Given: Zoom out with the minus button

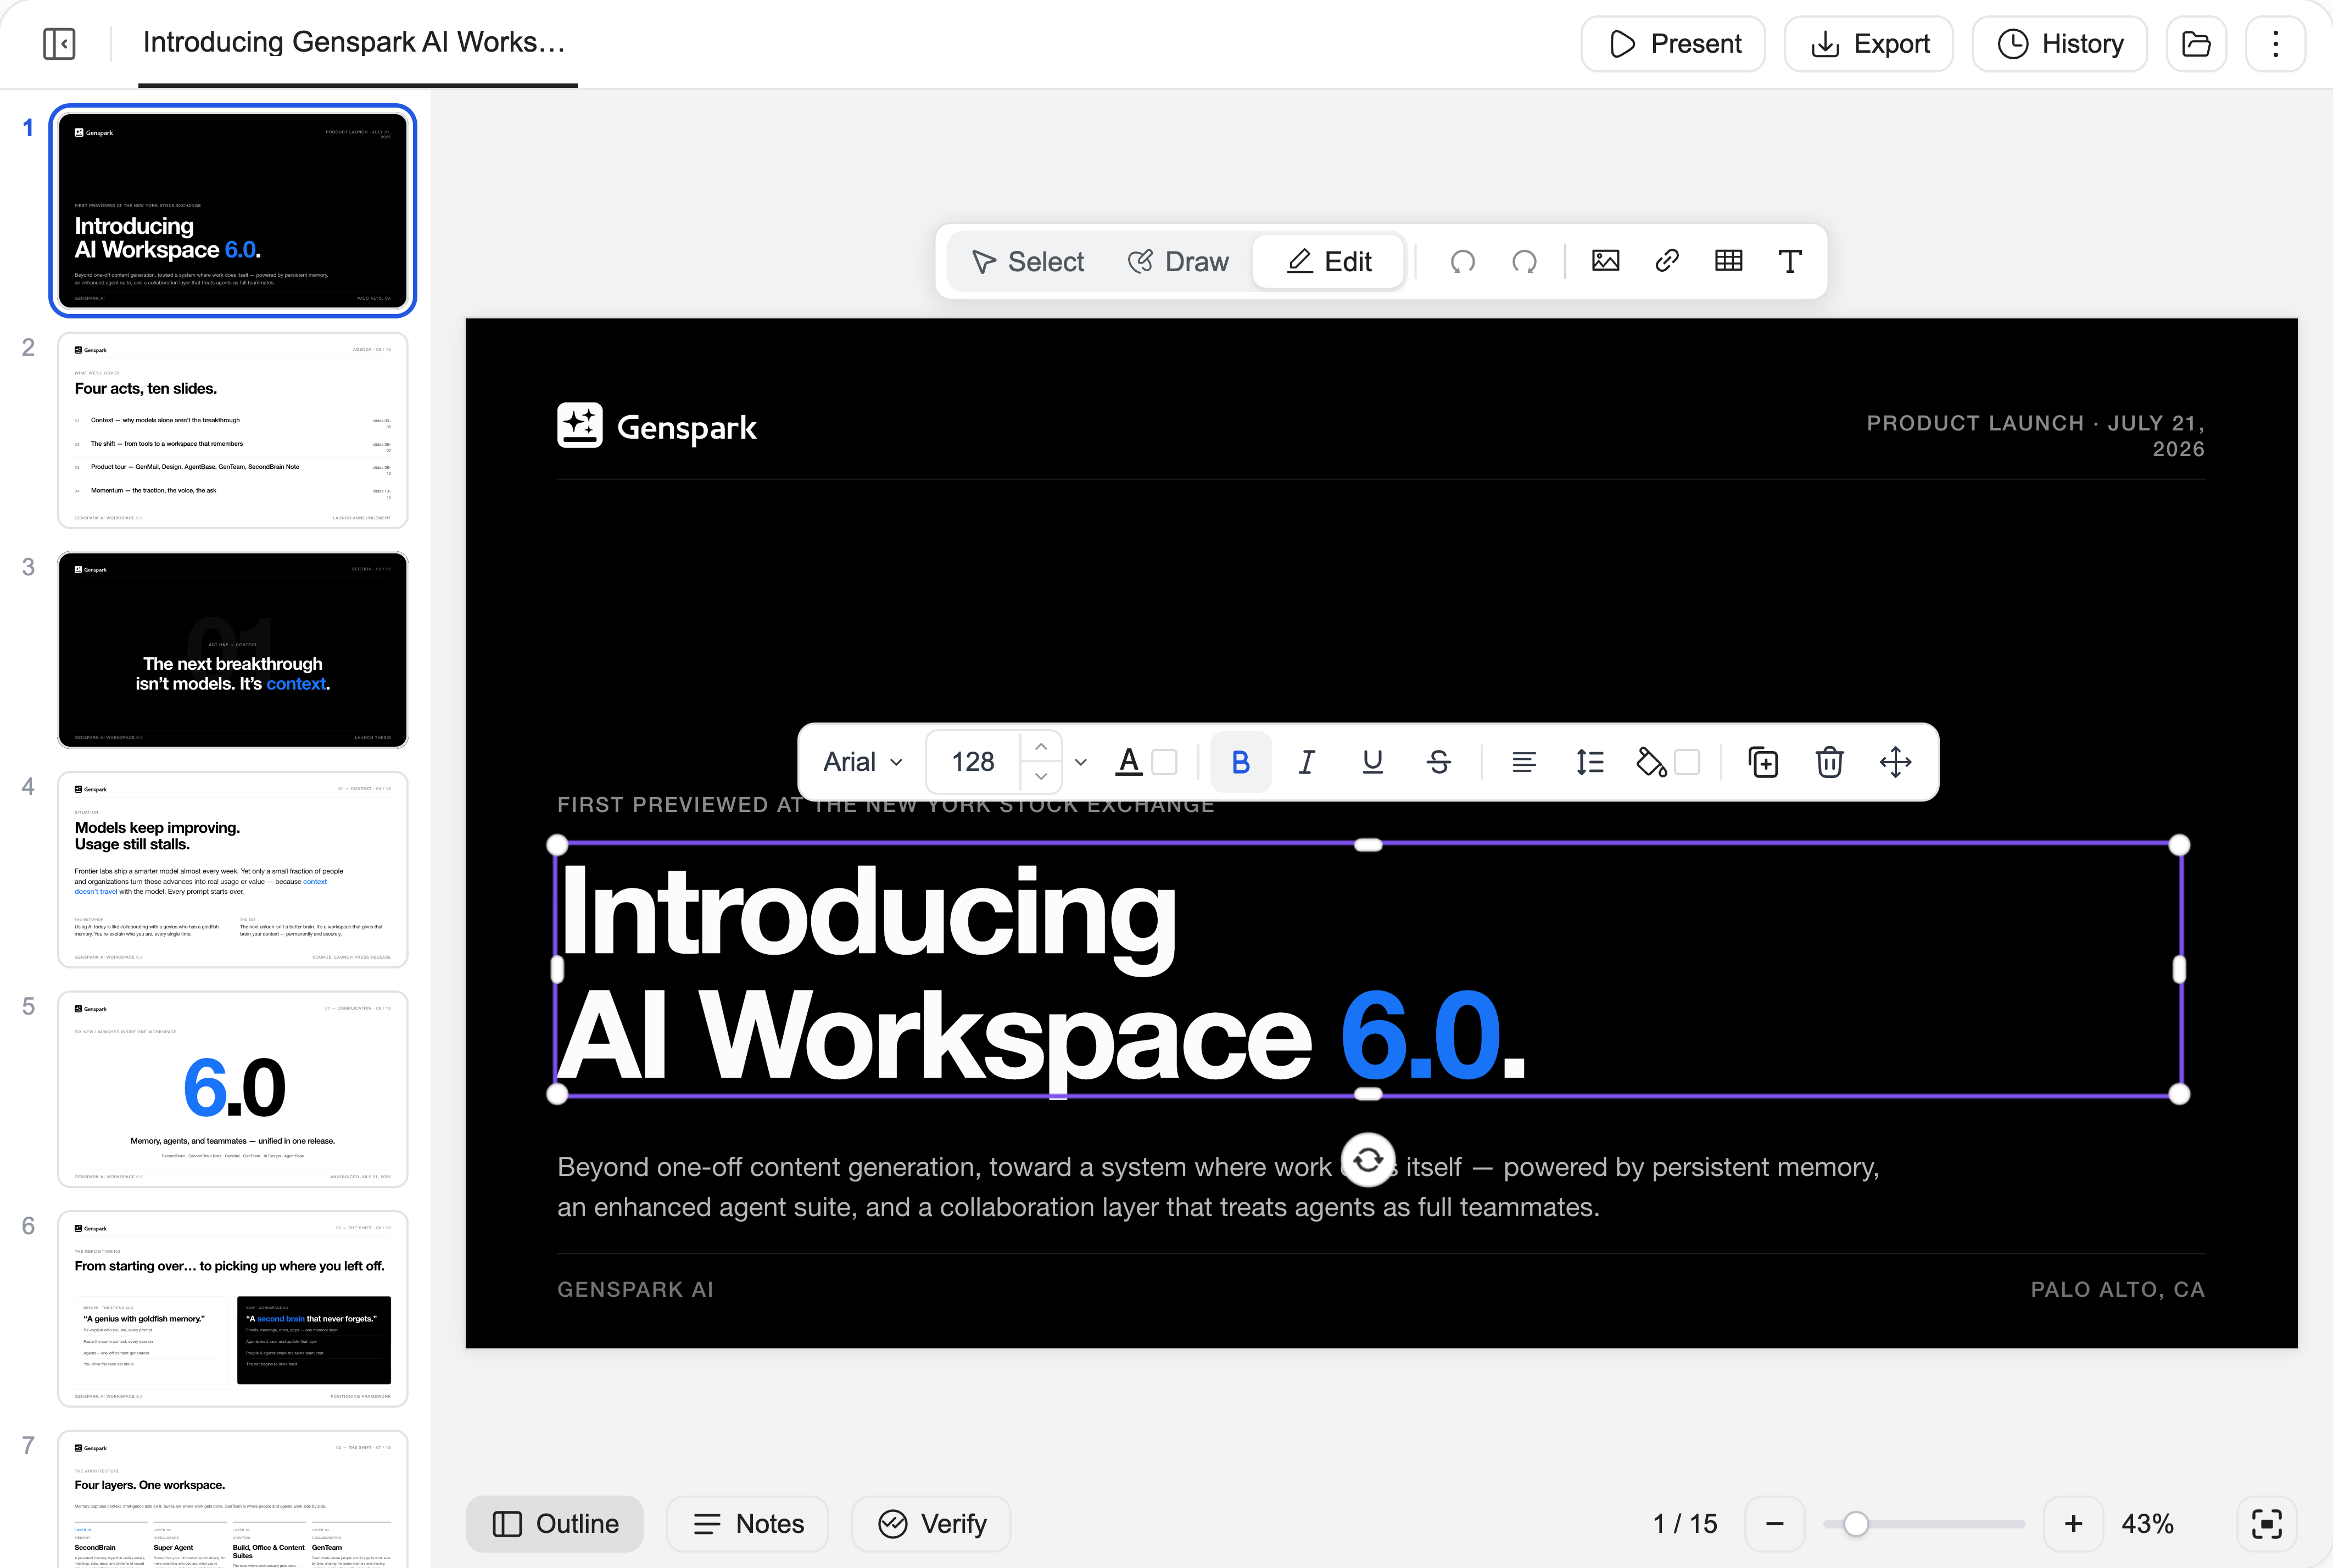Looking at the screenshot, I should pos(1775,1524).
